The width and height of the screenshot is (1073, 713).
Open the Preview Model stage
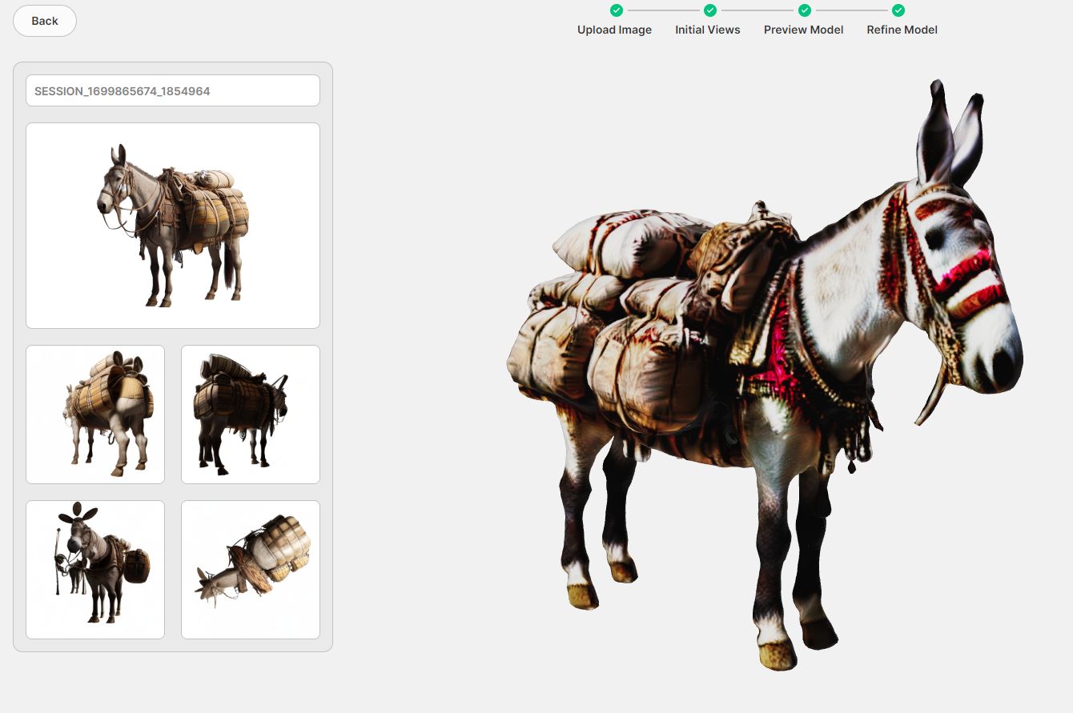803,30
